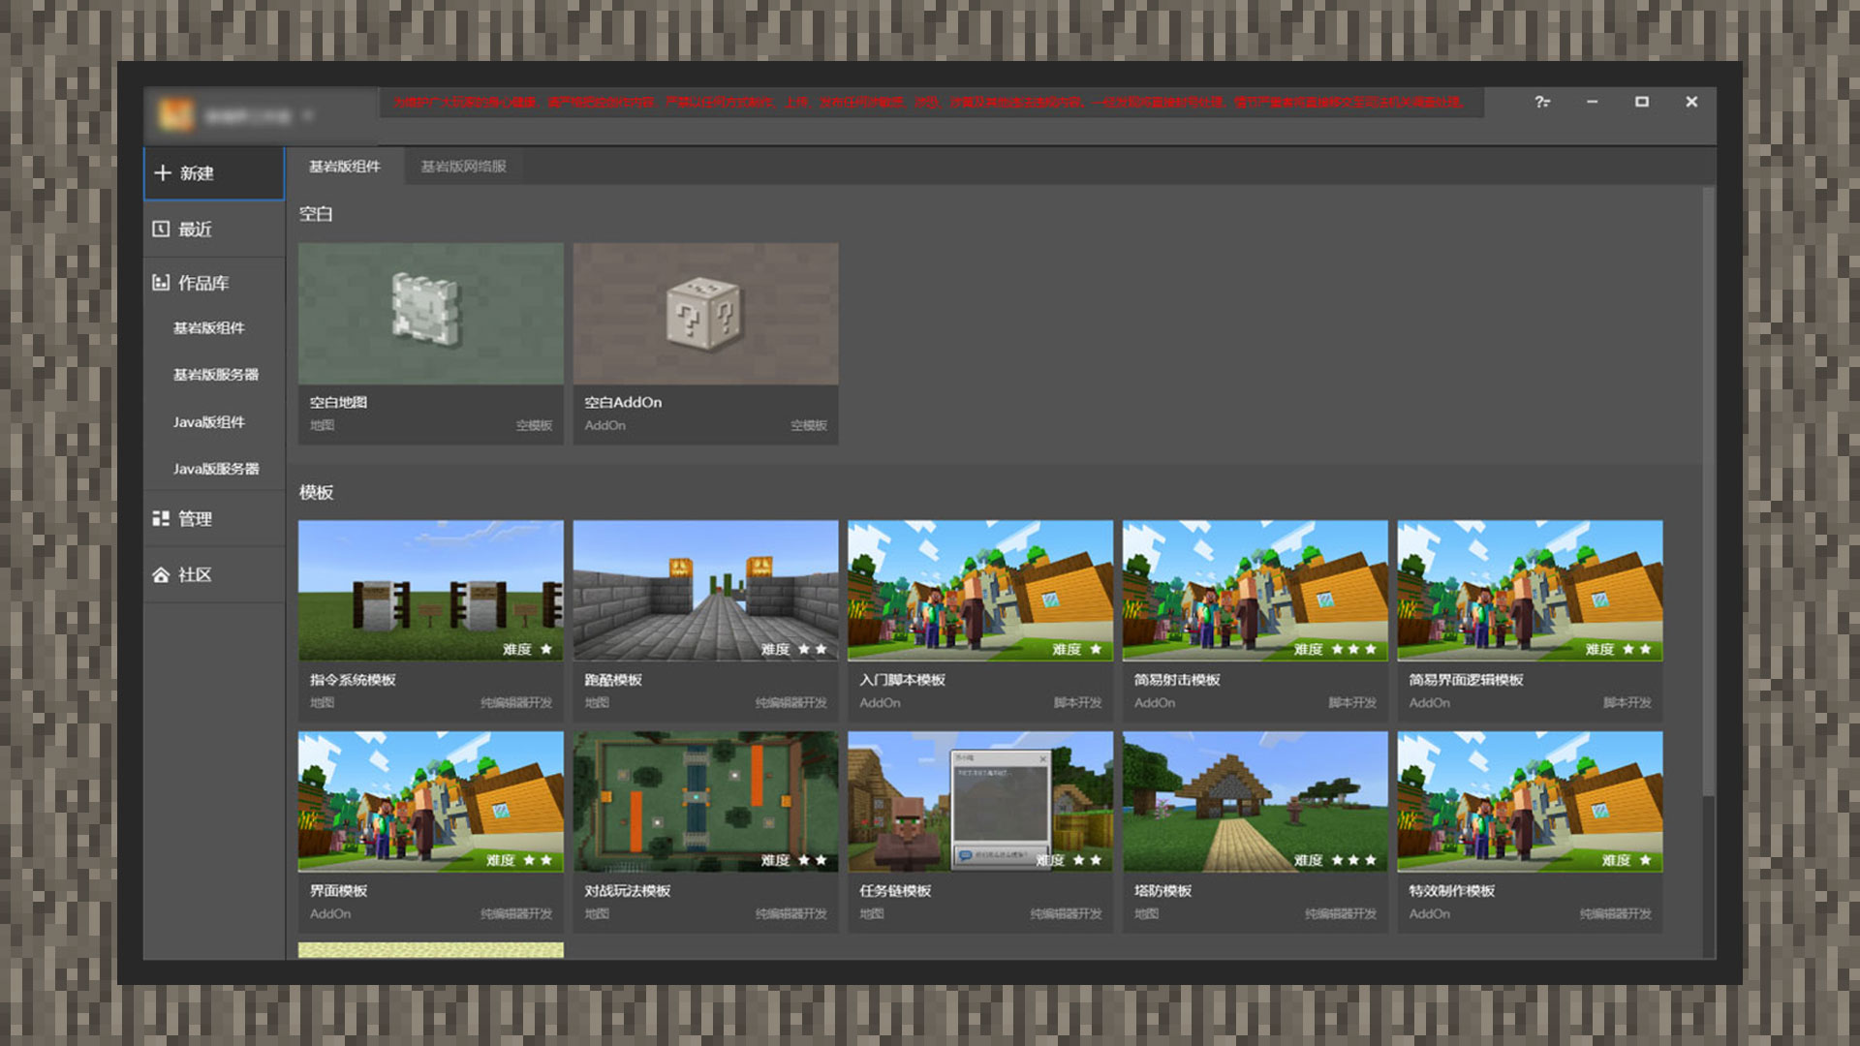Viewport: 1860px width, 1046px height.
Task: Click 空模板 tag on 空白AddOn card
Action: coord(809,426)
